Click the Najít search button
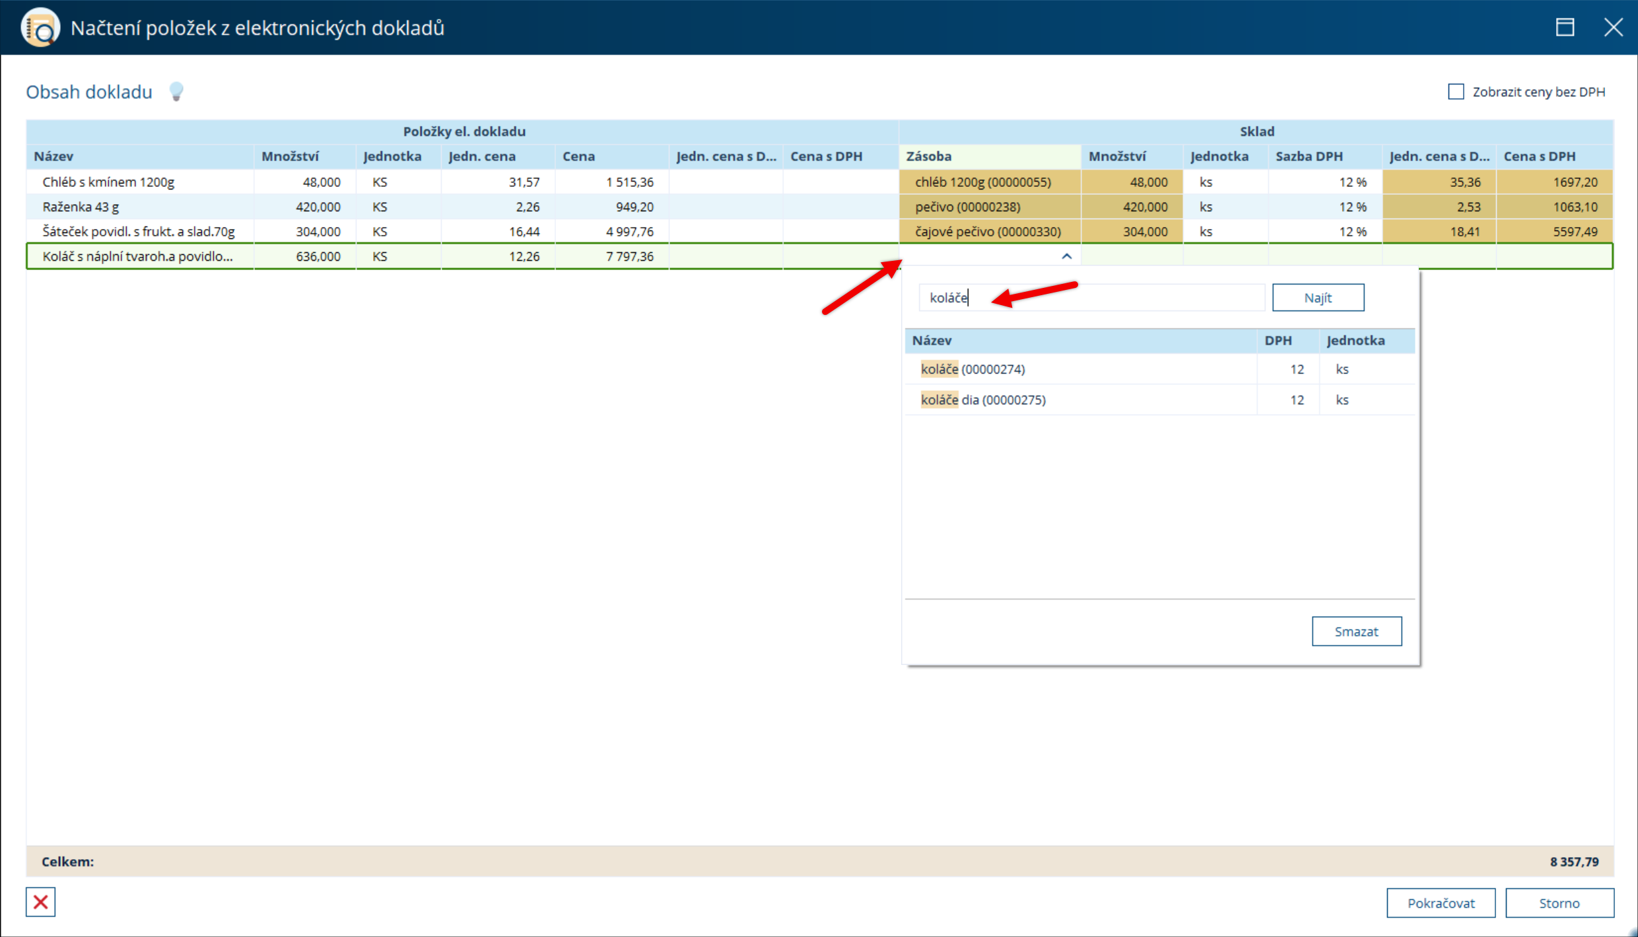Image resolution: width=1638 pixels, height=937 pixels. pyautogui.click(x=1317, y=298)
